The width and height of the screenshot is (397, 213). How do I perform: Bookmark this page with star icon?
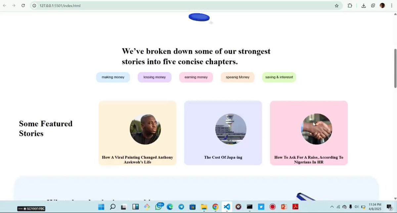coord(337,6)
